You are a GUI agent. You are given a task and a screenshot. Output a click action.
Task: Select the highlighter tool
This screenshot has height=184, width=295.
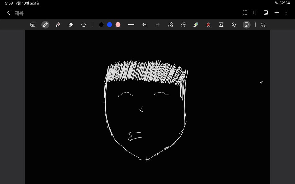[x=58, y=25]
